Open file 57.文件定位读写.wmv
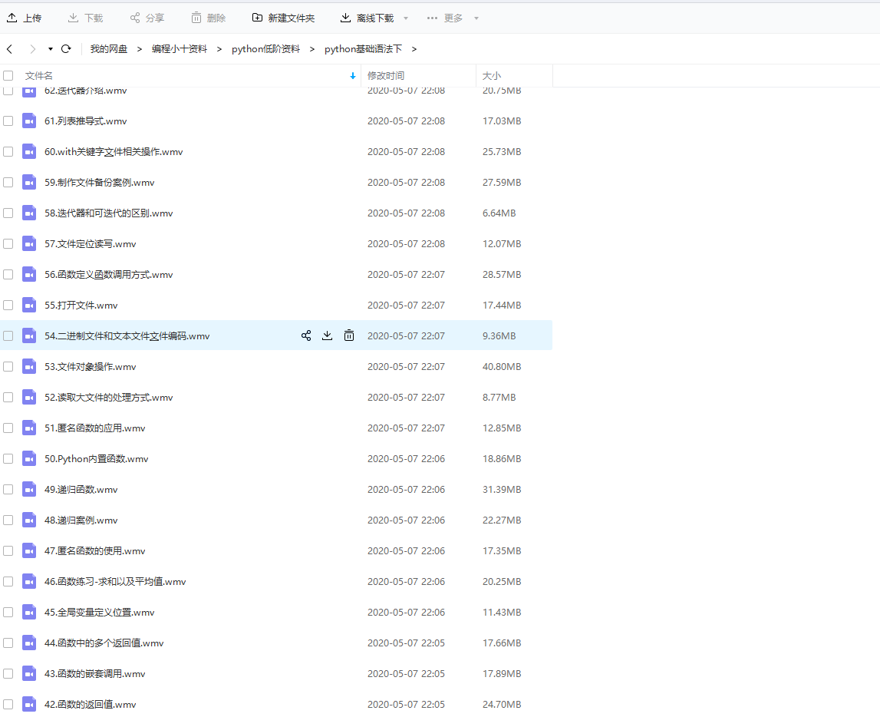Screen dimensions: 880x717 tap(91, 243)
